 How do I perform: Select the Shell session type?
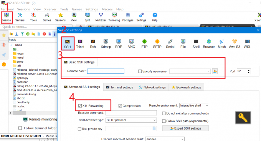[x=196, y=44]
